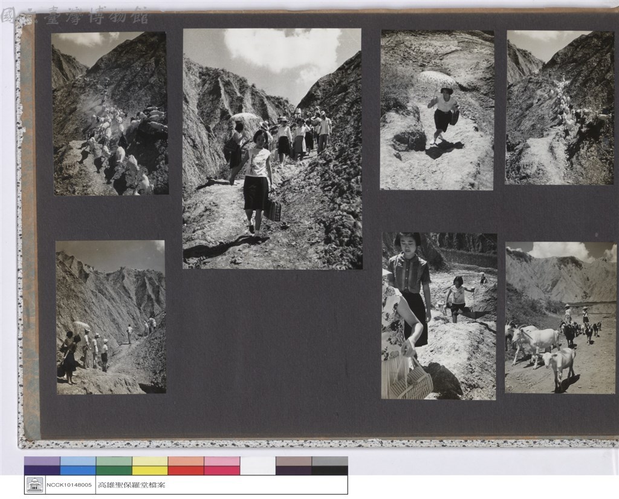Pick the light pink color swatch
The width and height of the screenshot is (619, 499).
(221, 461)
